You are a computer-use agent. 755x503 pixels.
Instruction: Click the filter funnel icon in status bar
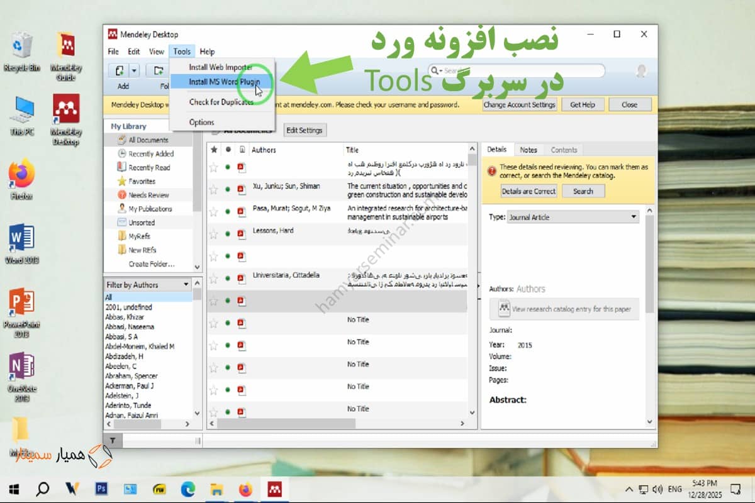(112, 441)
